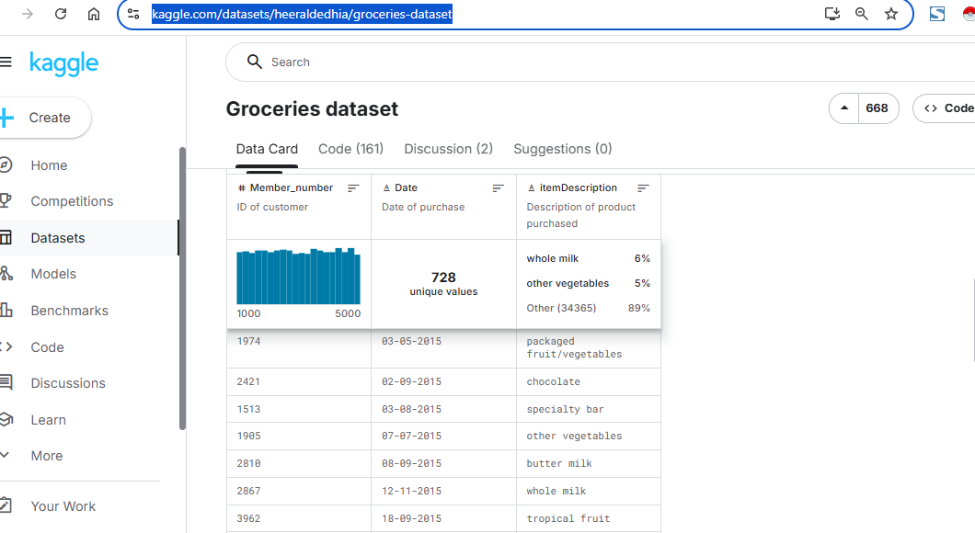This screenshot has width=975, height=533.
Task: Switch to the Code (161) tab
Action: (350, 149)
